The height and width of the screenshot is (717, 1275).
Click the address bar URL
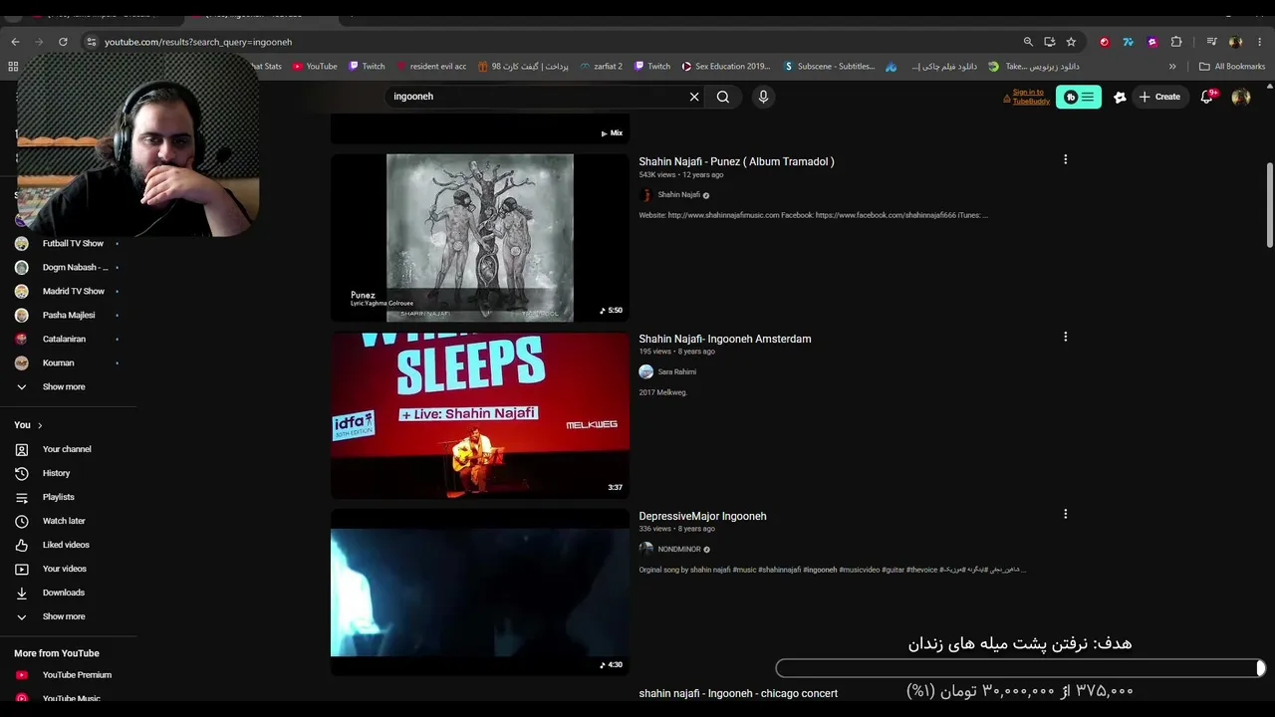(198, 42)
